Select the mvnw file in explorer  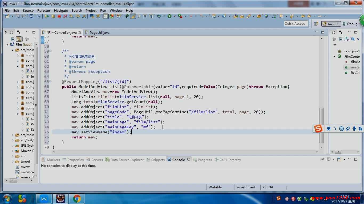25,167
